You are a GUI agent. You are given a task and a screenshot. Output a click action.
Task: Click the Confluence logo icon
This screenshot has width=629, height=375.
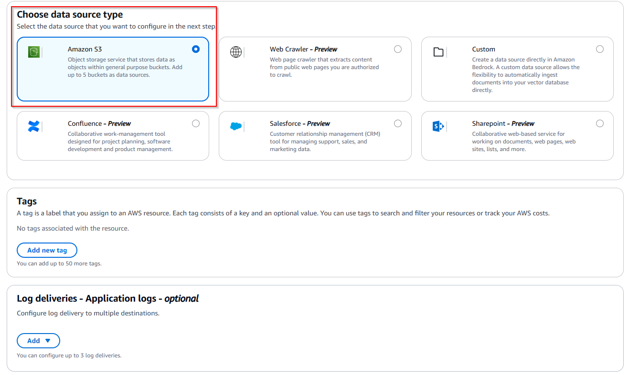33,126
